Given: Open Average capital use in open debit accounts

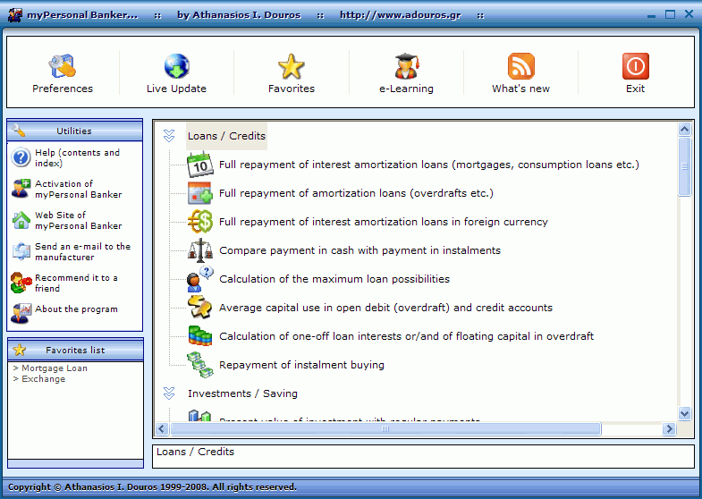Looking at the screenshot, I should coord(385,308).
